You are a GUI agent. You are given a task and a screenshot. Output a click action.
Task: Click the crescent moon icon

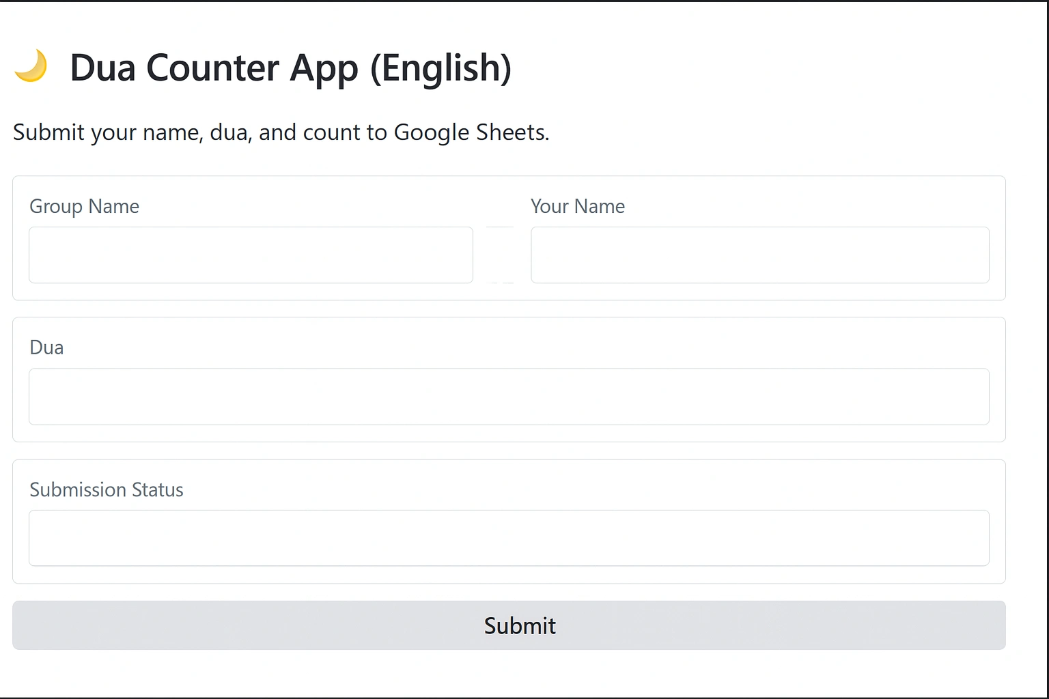click(31, 66)
